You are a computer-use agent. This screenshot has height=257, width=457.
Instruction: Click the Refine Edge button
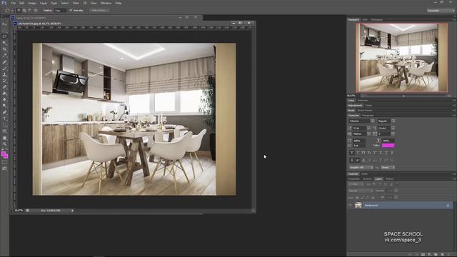99,10
